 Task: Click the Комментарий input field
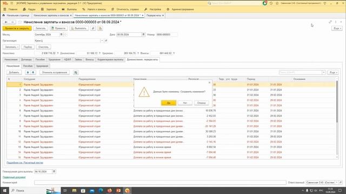coord(160,182)
